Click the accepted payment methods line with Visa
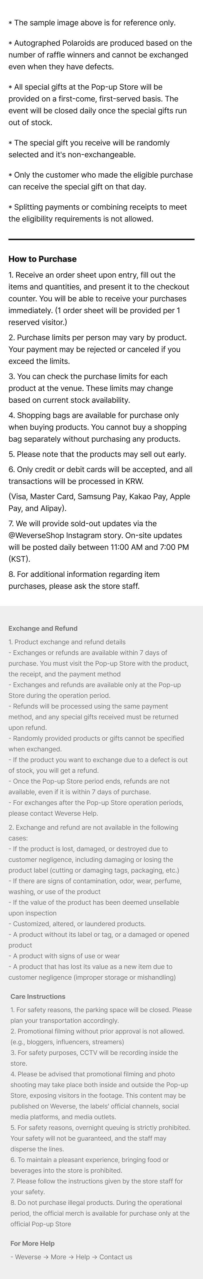The image size is (203, 1279). 99,503
